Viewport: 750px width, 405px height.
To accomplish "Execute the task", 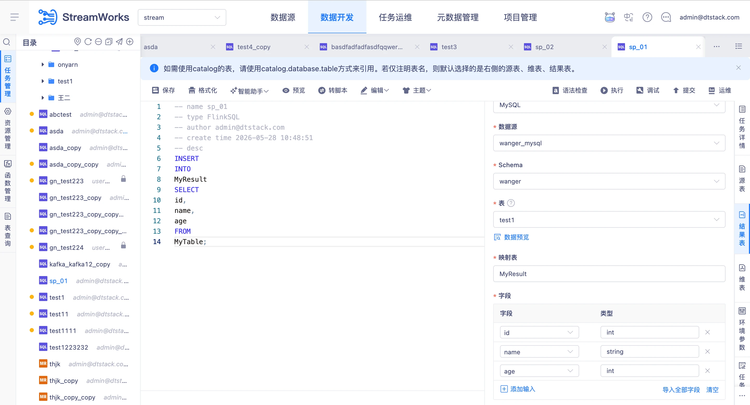I will [612, 90].
